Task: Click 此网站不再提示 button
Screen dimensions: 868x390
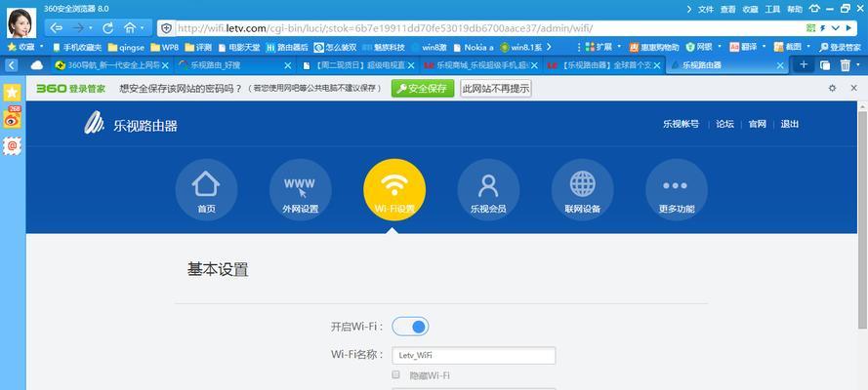Action: [x=495, y=89]
